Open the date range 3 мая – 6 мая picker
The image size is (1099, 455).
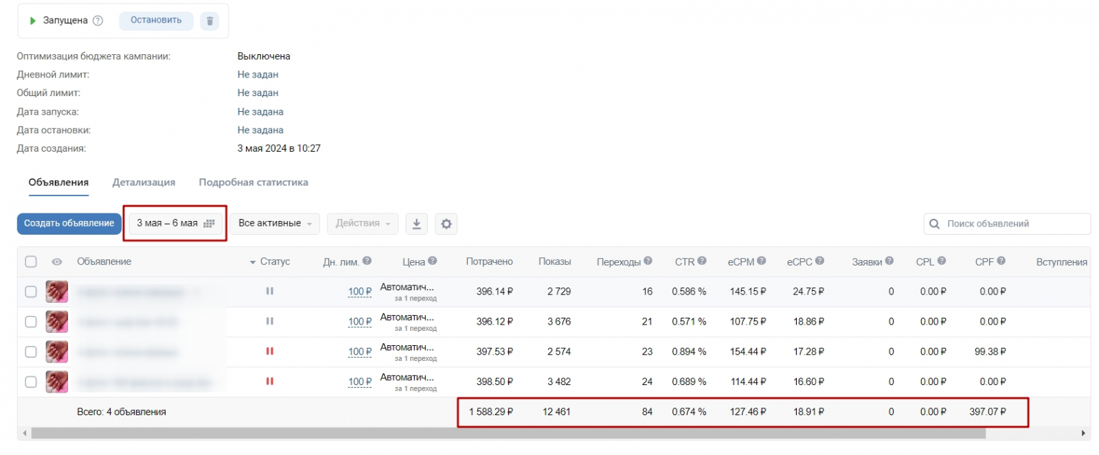175,223
